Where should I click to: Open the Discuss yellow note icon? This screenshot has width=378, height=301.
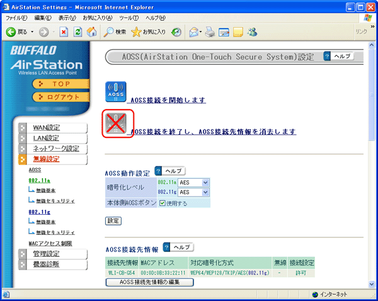[238, 32]
